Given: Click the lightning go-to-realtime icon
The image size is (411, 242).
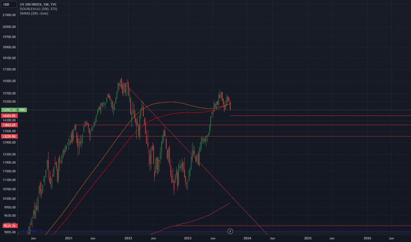Looking at the screenshot, I should (230, 231).
